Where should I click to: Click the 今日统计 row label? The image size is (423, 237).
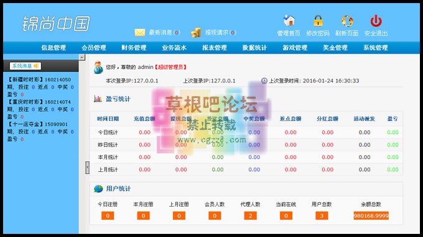(108, 132)
